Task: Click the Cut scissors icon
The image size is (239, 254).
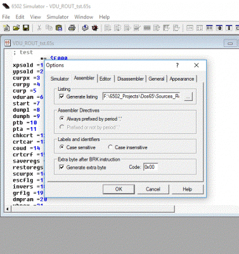Action: [x=39, y=28]
